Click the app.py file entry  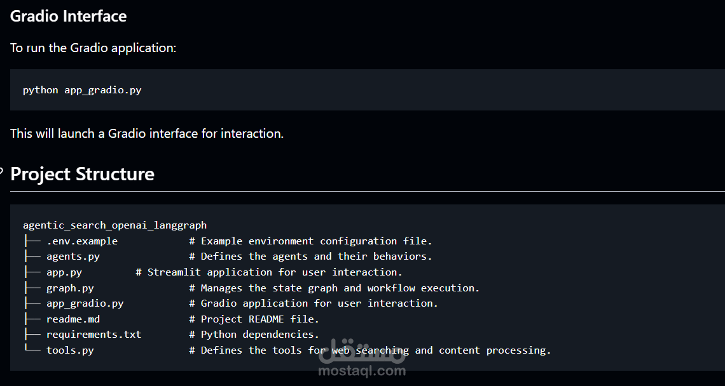pyautogui.click(x=64, y=272)
